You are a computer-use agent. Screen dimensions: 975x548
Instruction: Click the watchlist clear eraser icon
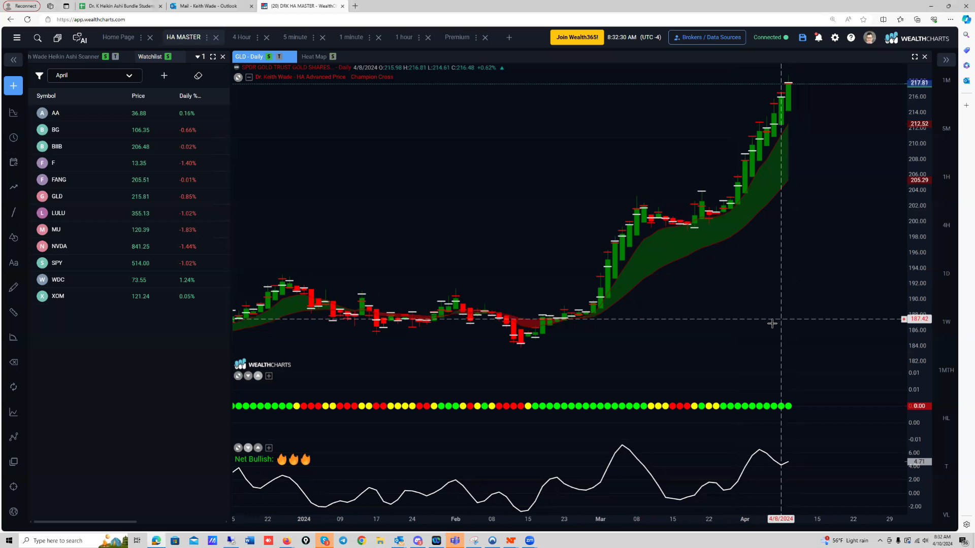(x=198, y=76)
